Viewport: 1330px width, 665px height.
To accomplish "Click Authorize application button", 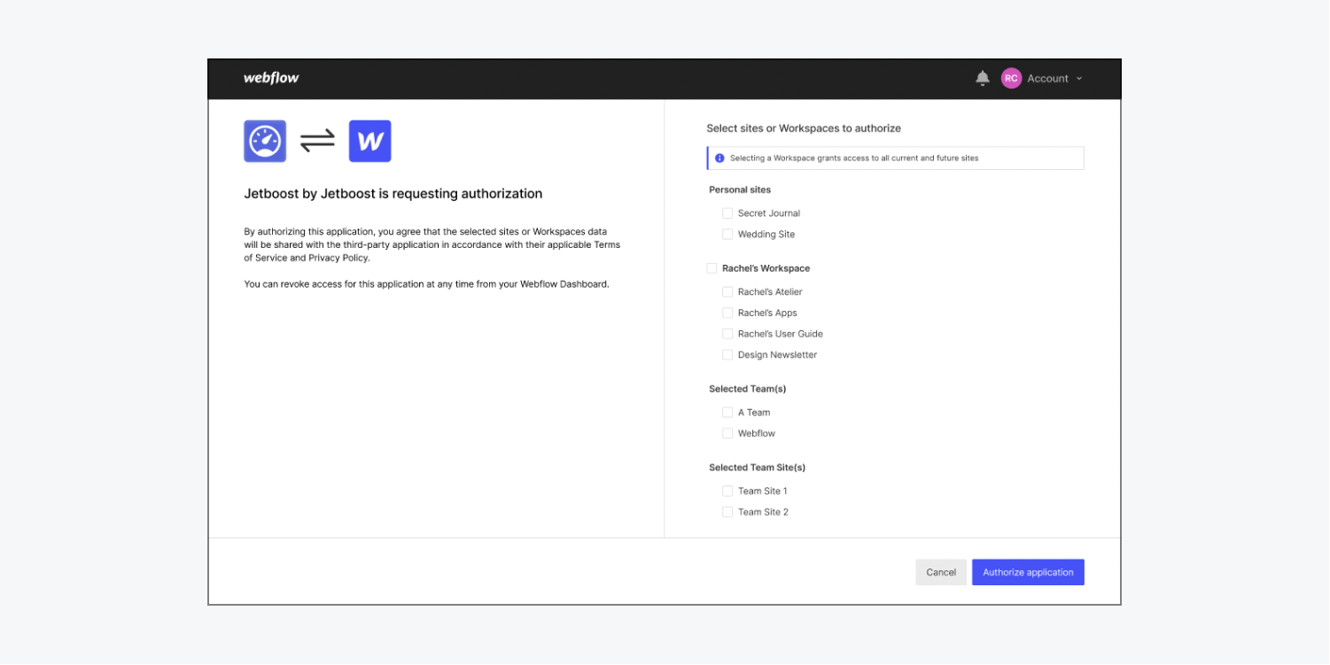I will [1028, 572].
